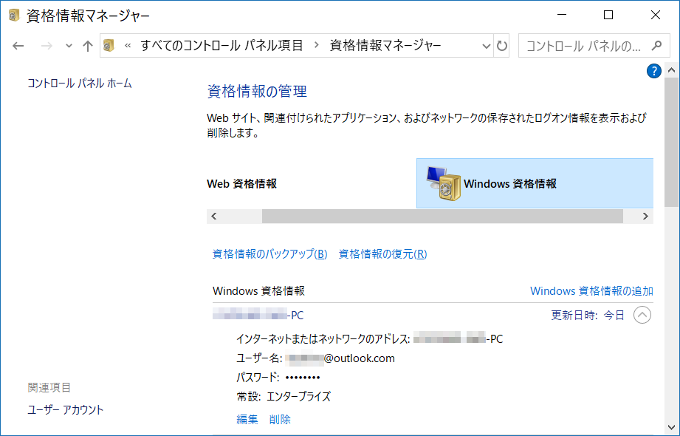Select the Windows 資格情報 tab
The width and height of the screenshot is (680, 436).
click(535, 183)
